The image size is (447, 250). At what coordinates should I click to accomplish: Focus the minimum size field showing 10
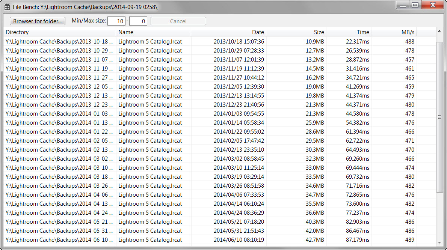pos(116,21)
